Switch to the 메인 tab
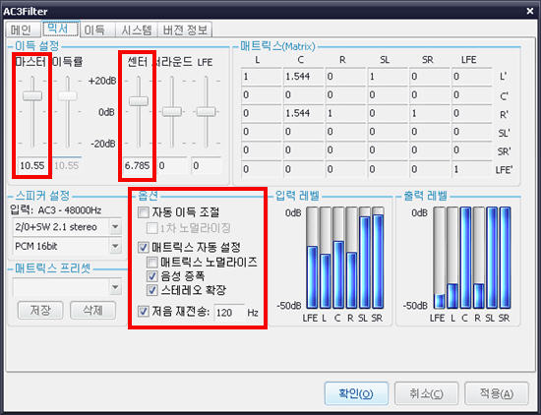541x415 pixels. 22,30
